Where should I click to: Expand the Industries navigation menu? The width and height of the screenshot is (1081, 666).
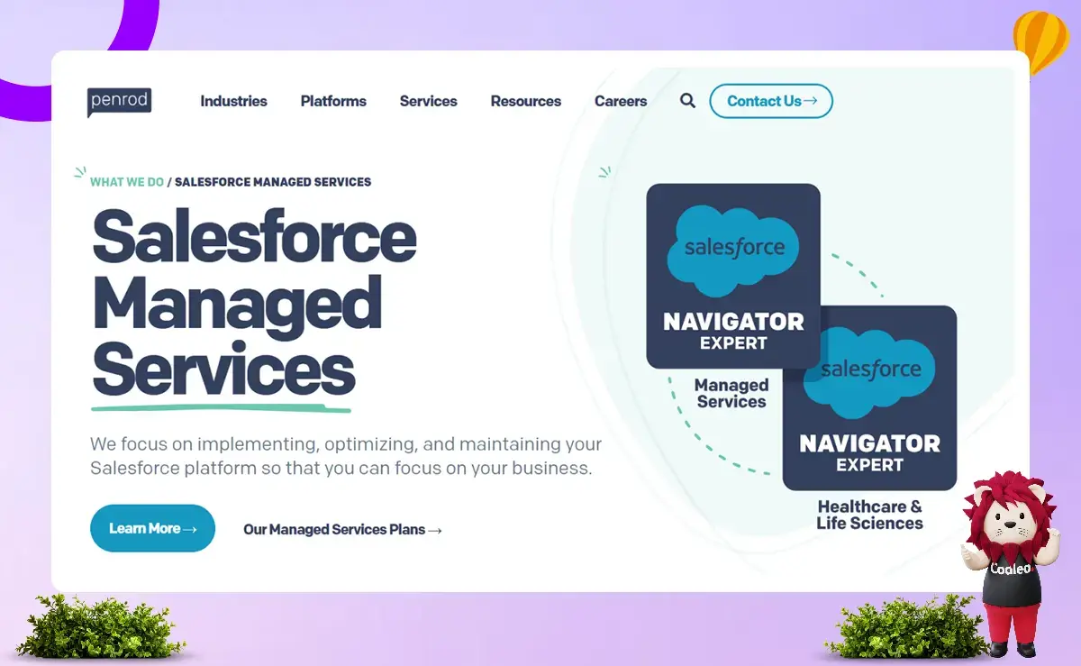[x=233, y=101]
